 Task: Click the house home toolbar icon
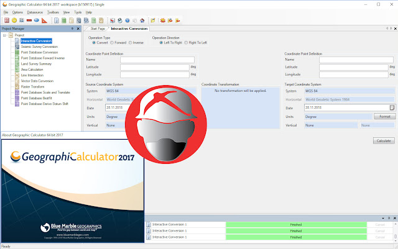tap(142, 20)
